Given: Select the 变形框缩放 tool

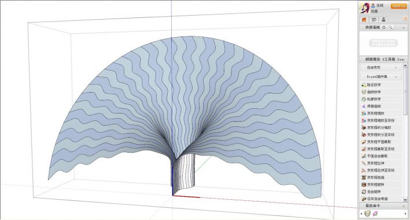Looking at the screenshot, I should pos(381,113).
